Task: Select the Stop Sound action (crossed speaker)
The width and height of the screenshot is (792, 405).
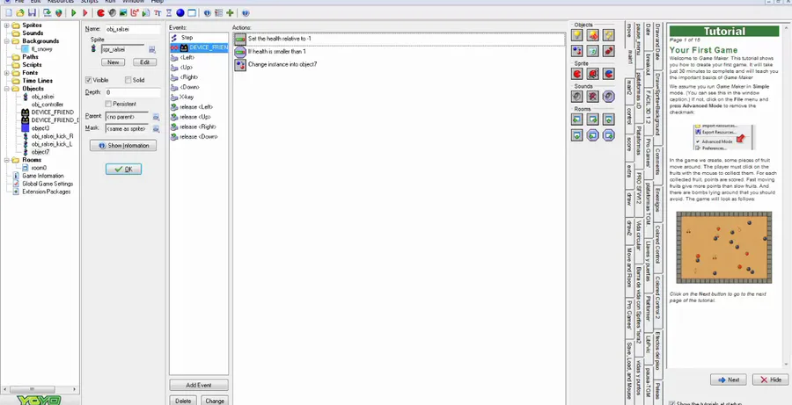Action: pos(593,97)
